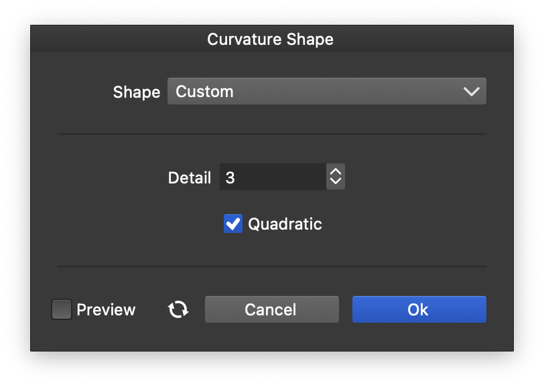Click the Shape field label

point(136,92)
